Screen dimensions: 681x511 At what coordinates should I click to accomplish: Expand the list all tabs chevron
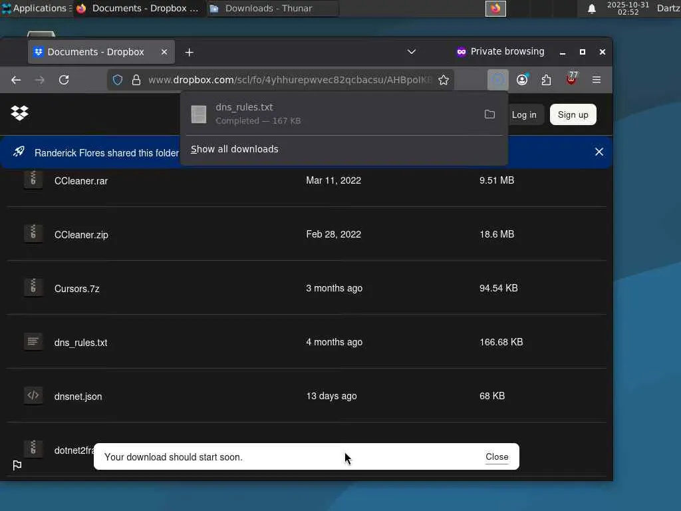(x=412, y=52)
